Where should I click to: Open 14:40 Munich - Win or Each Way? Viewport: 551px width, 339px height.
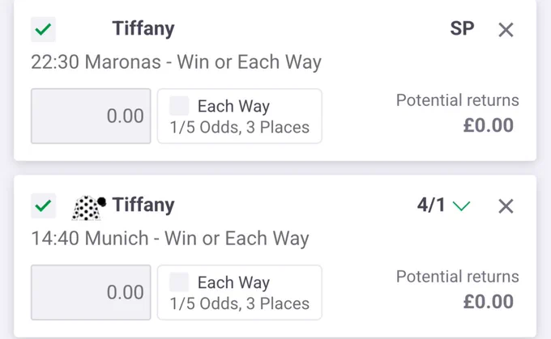click(170, 239)
